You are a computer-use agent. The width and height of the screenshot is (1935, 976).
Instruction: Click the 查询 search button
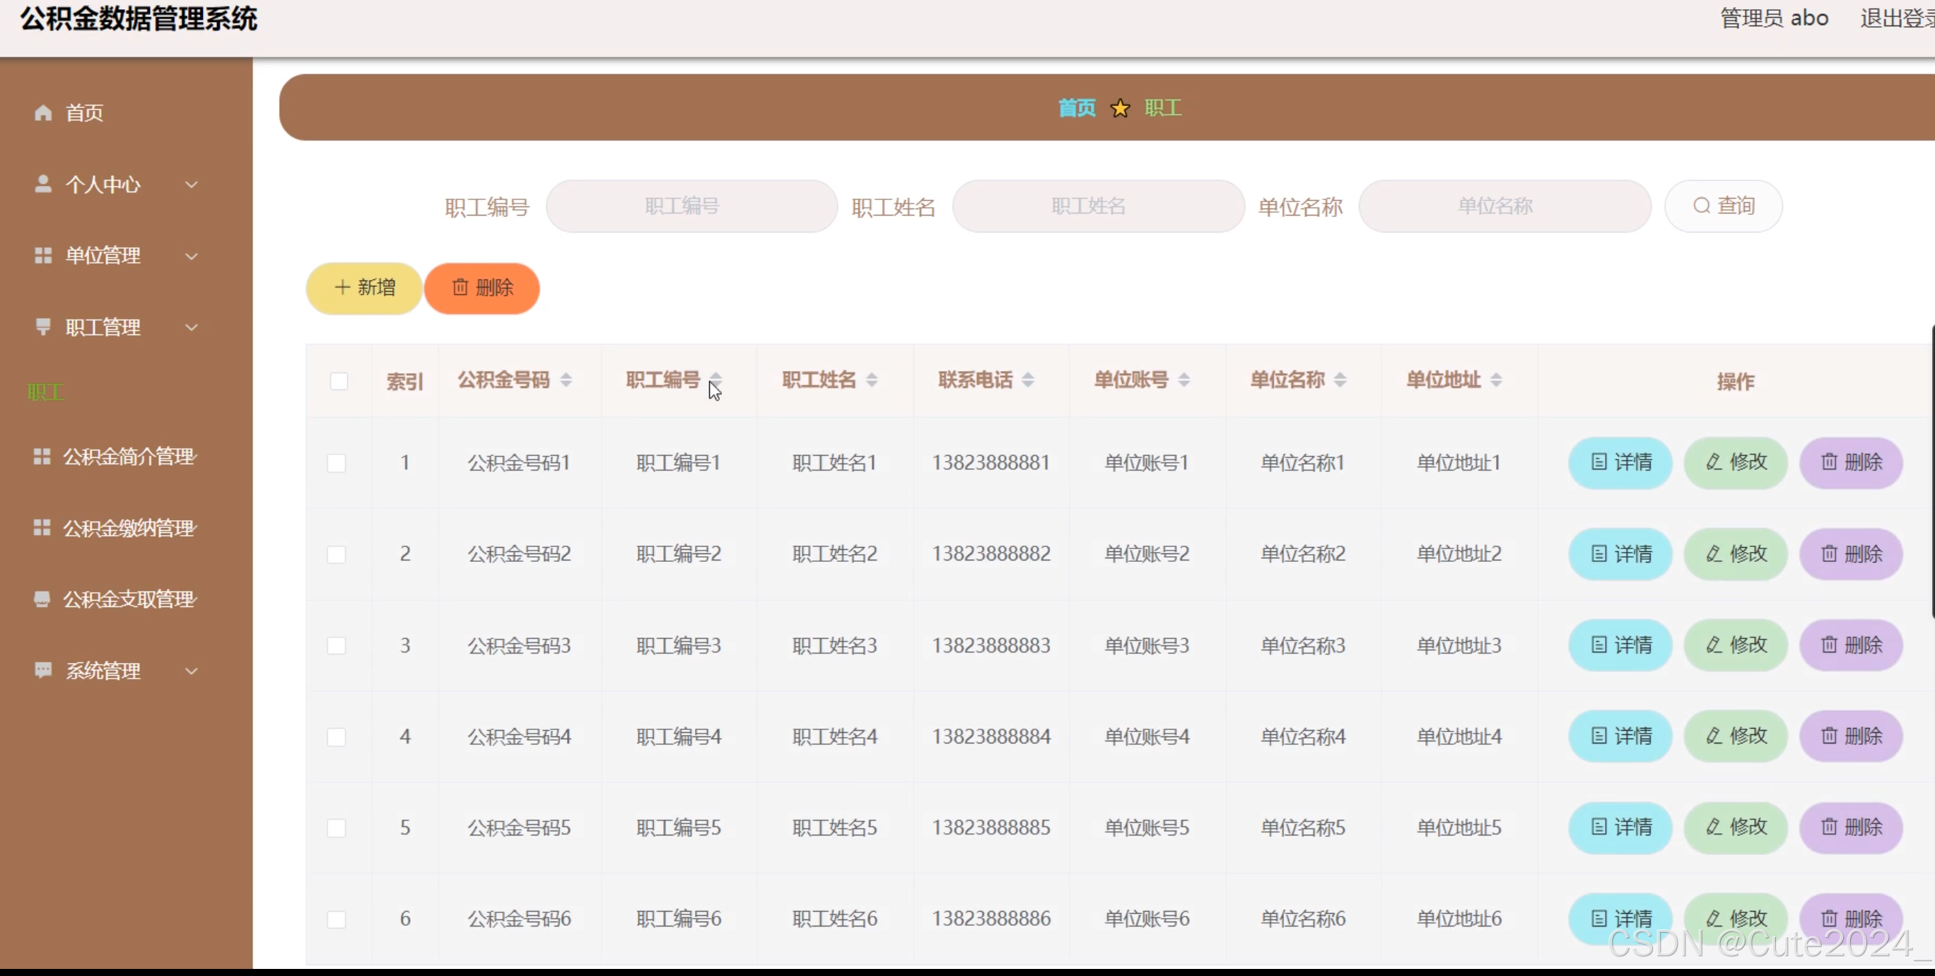pyautogui.click(x=1723, y=206)
